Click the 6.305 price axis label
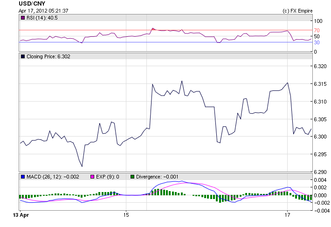This screenshot has width=331, height=227. pos(320,119)
